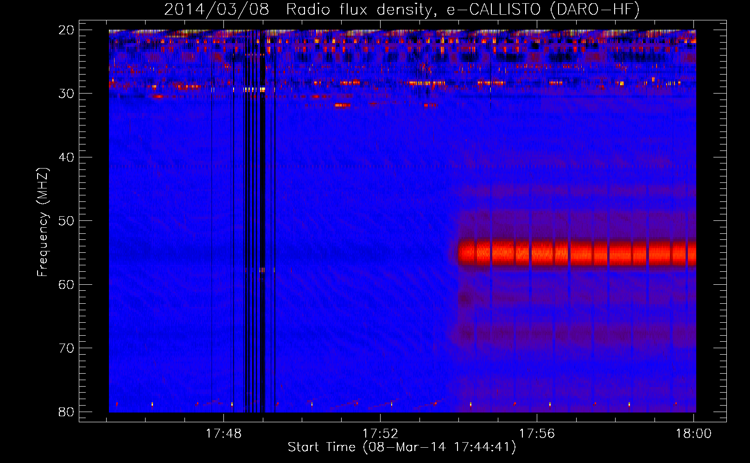Click the 60 frequency tick label
Viewport: 750px width, 463px height.
[x=66, y=284]
